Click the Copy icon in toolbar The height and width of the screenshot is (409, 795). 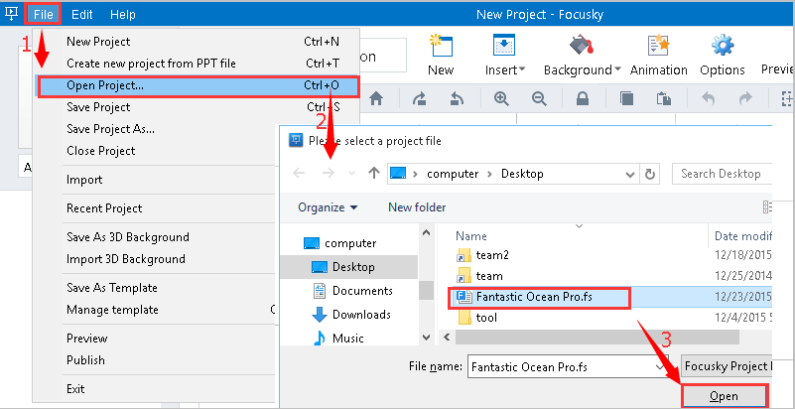click(626, 99)
